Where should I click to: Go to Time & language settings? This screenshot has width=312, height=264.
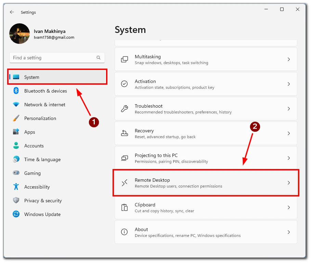pos(42,159)
